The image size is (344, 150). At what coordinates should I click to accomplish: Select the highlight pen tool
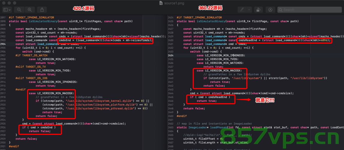pyautogui.click(x=242, y=10)
